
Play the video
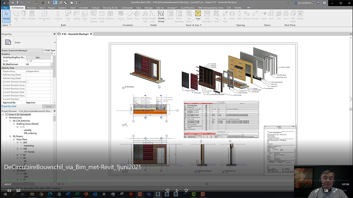point(177,191)
